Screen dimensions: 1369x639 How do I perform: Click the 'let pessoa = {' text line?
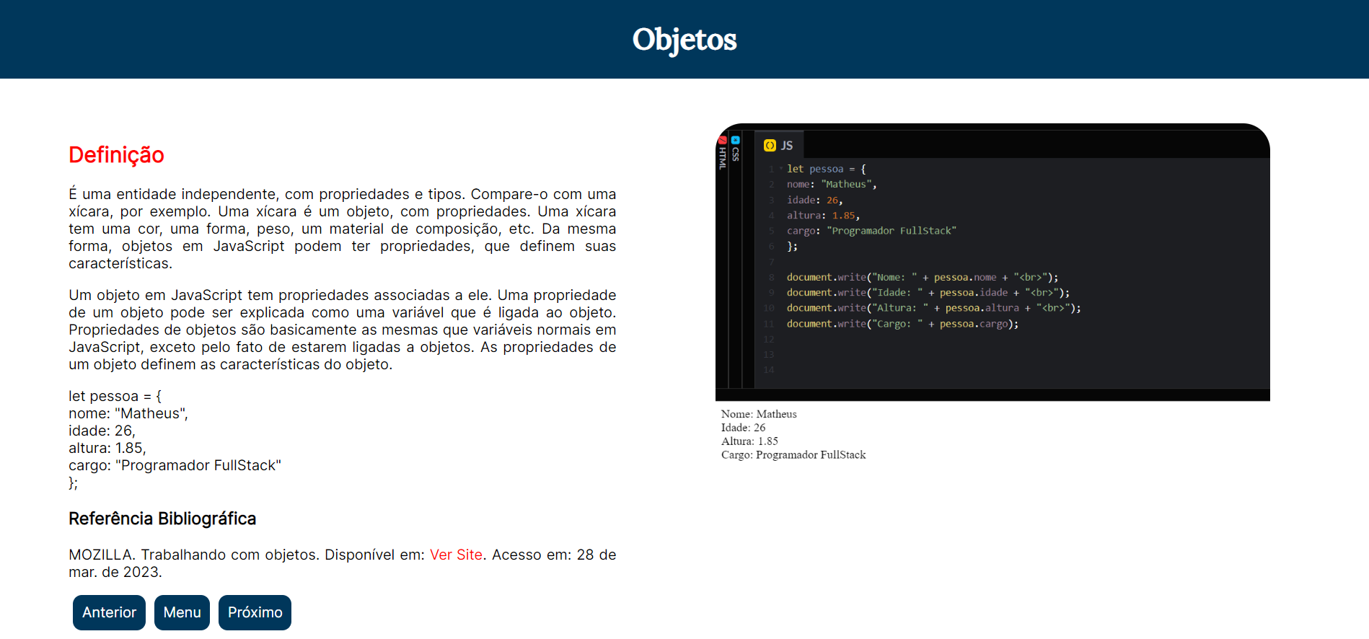(x=115, y=396)
